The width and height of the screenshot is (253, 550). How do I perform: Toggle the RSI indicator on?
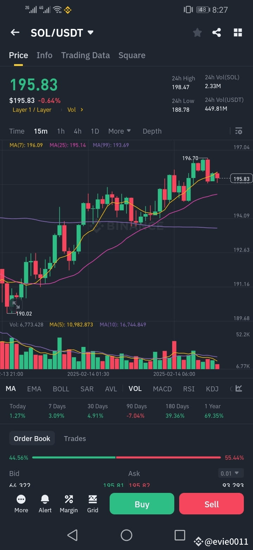tap(189, 389)
